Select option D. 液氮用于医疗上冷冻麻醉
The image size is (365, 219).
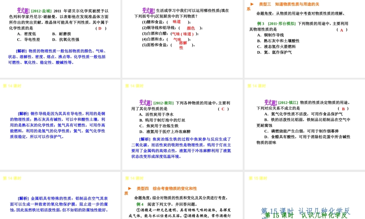[x=165, y=132]
